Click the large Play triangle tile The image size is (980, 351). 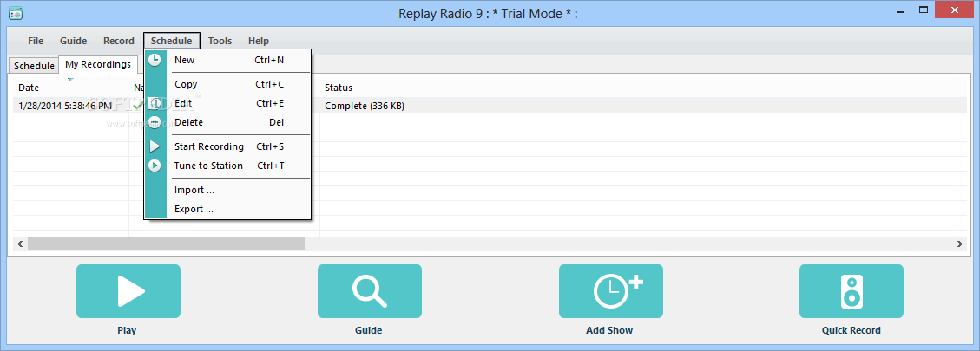(128, 291)
